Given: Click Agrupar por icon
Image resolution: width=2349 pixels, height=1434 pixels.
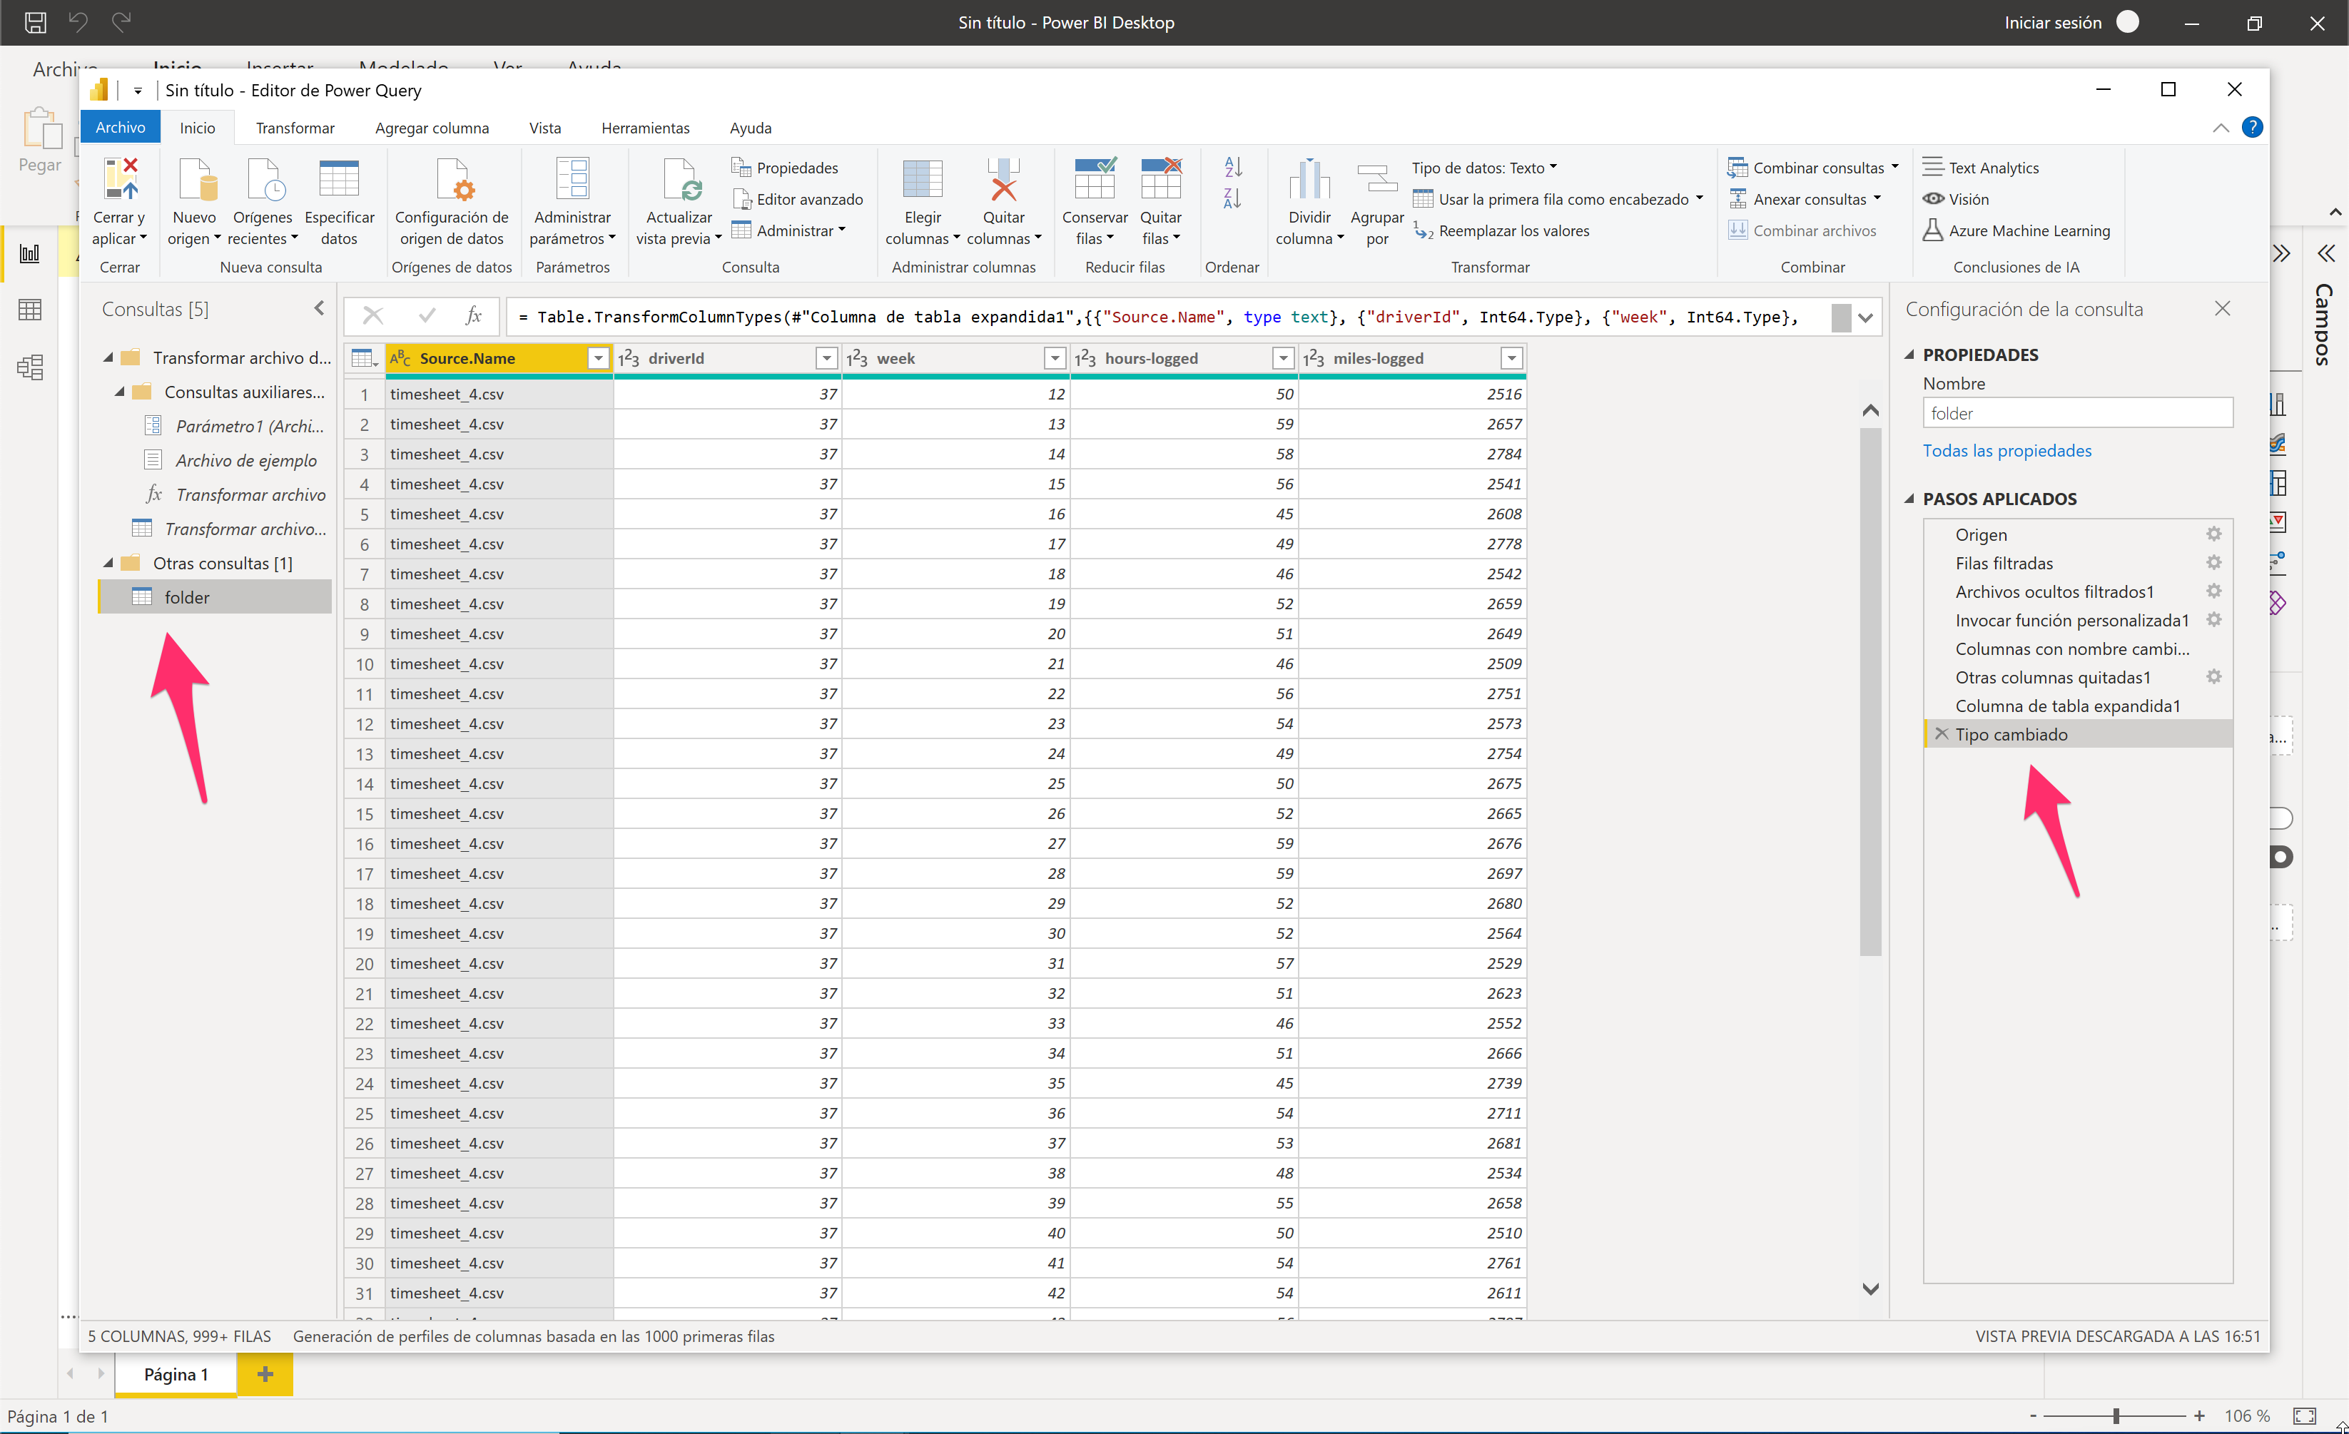Looking at the screenshot, I should (1376, 178).
